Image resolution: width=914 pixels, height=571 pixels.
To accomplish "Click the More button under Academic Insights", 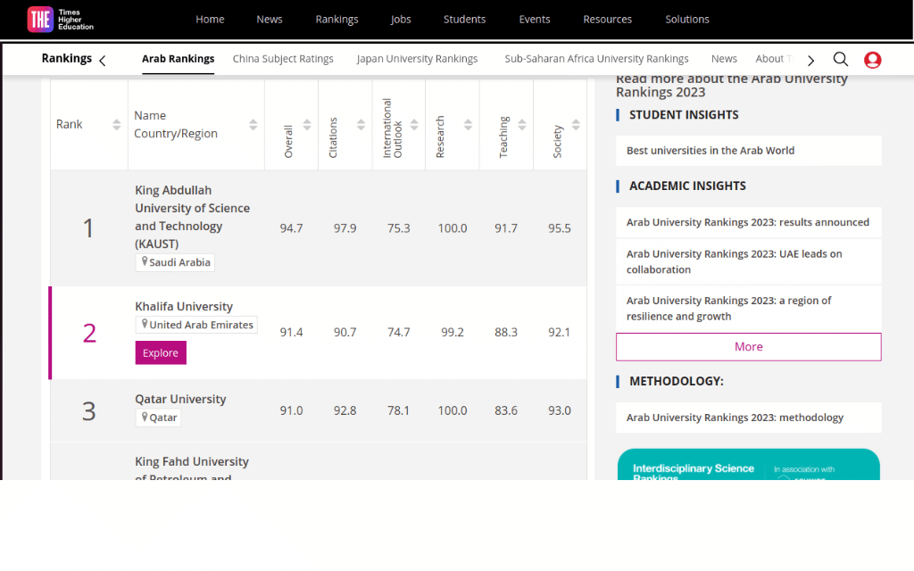I will [748, 346].
